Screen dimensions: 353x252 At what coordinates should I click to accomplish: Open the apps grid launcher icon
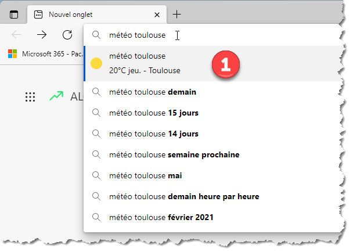coord(30,97)
